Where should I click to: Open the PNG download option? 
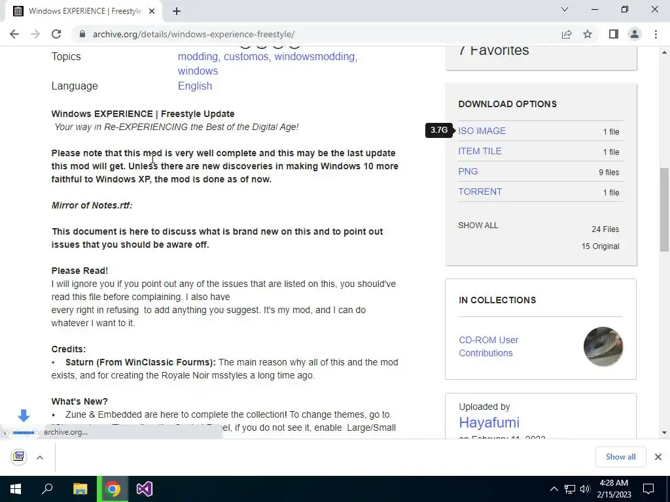[468, 171]
